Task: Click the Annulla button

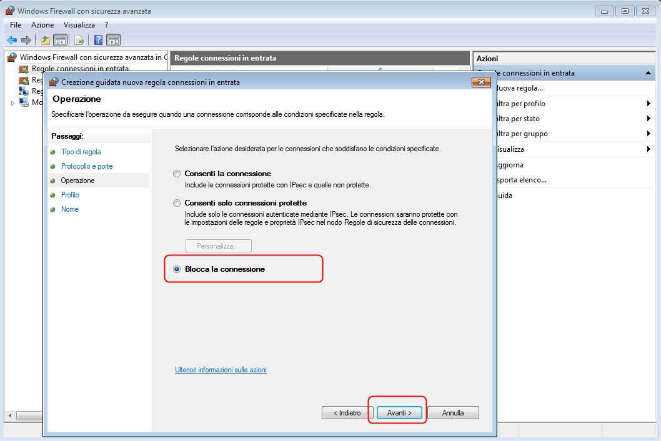Action: point(453,413)
